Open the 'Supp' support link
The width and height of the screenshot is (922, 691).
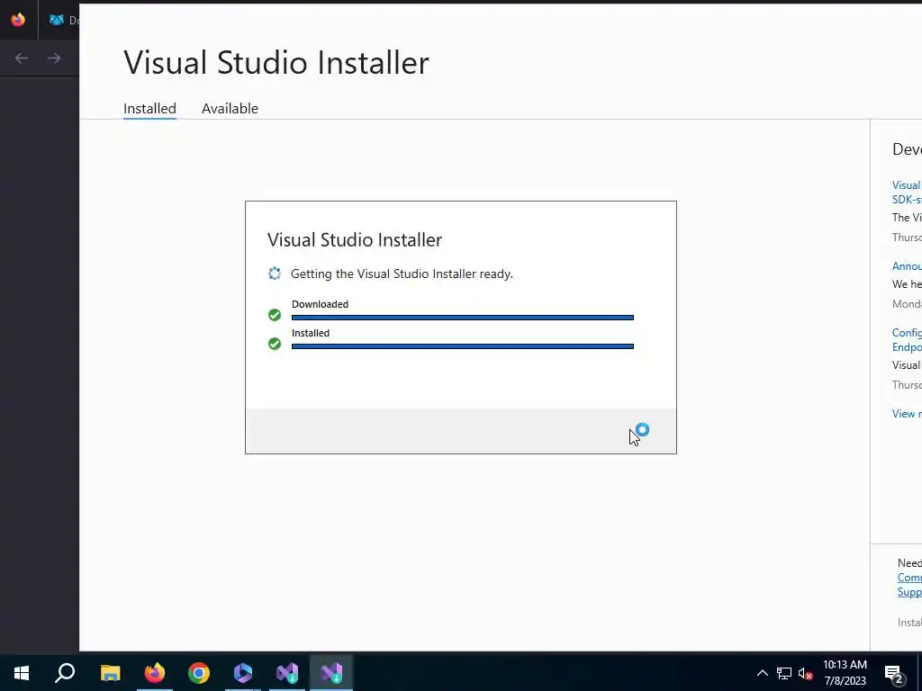tap(909, 592)
